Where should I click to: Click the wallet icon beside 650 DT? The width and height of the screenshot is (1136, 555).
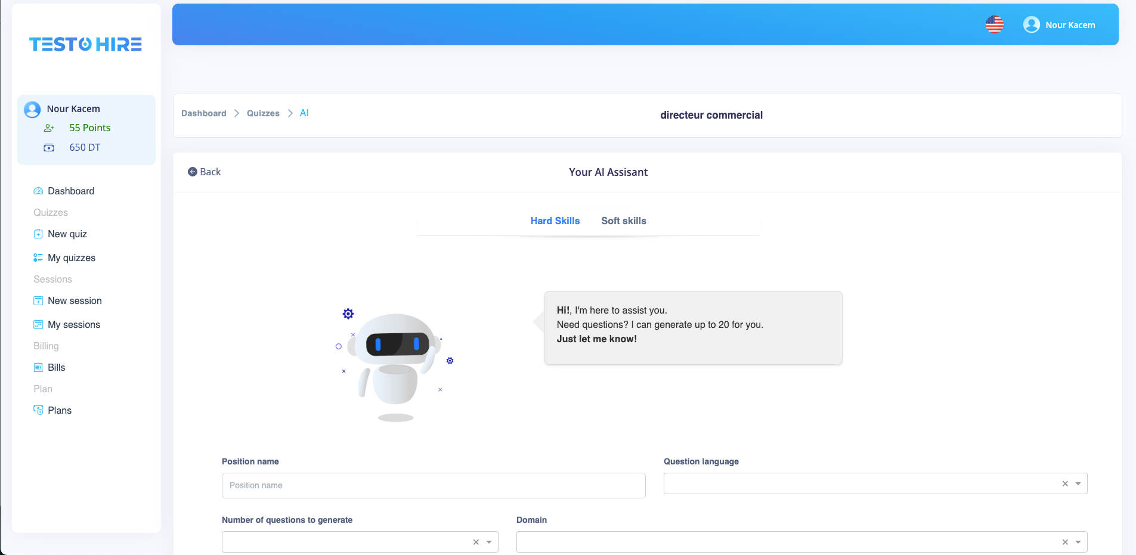pos(49,147)
